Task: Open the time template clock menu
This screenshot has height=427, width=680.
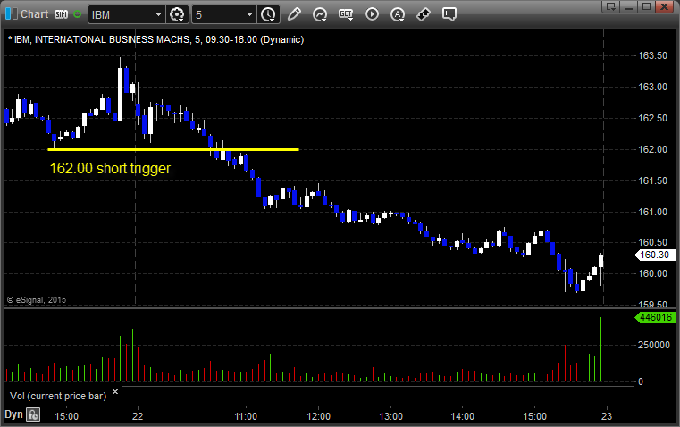Action: point(268,14)
